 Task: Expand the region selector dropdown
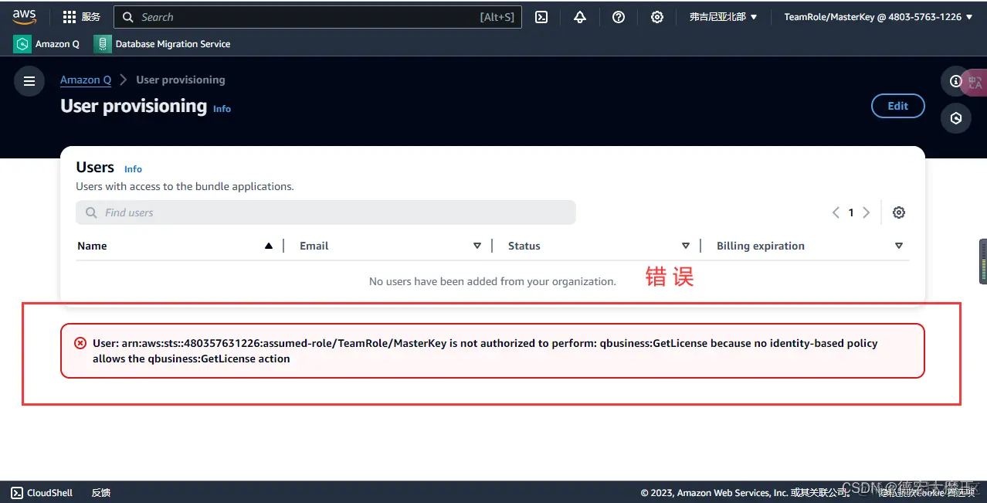tap(723, 17)
